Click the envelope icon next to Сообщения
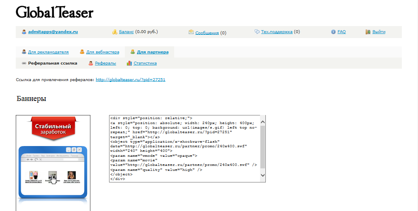The height and width of the screenshot is (211, 418). 191,32
